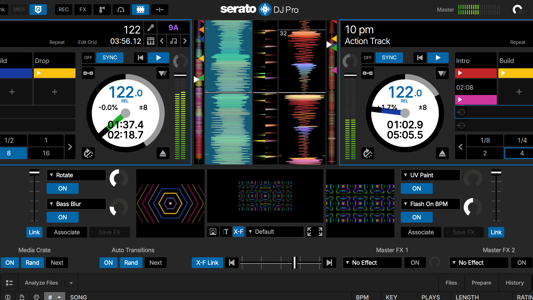Click the key shift music note icon
This screenshot has height=300, width=533.
point(174,41)
